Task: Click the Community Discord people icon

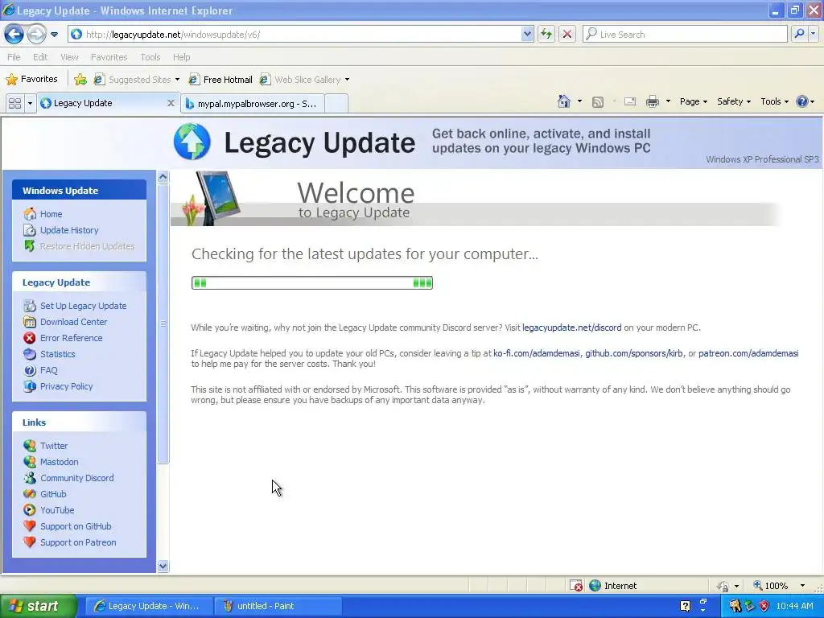Action: click(x=30, y=478)
